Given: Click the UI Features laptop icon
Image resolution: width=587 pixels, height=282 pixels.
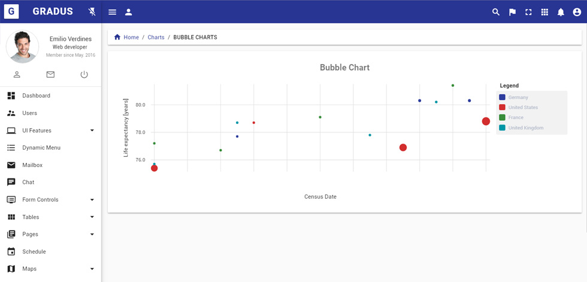Looking at the screenshot, I should coord(11,131).
